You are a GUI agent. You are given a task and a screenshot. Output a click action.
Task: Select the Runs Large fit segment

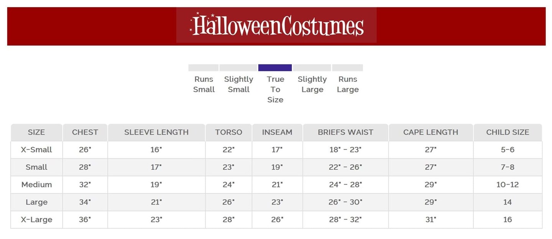[x=347, y=68]
